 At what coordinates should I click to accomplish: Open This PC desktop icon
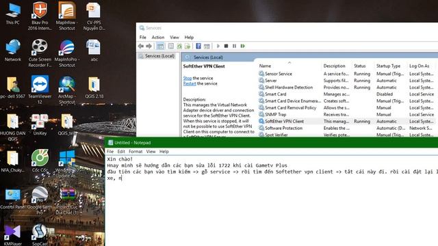click(x=13, y=14)
